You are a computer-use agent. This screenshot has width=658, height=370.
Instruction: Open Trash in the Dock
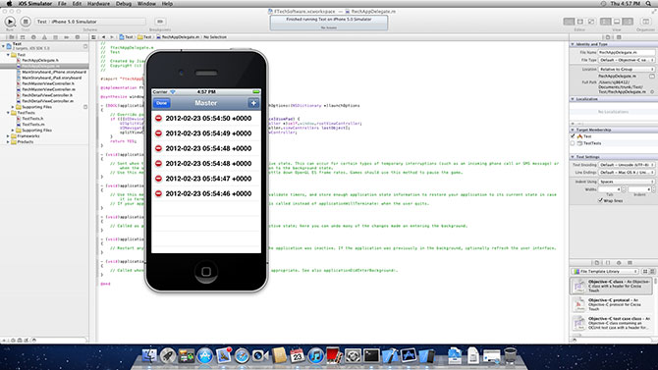[x=510, y=355]
